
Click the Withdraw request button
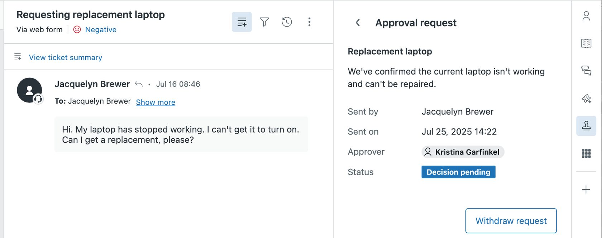(x=511, y=221)
